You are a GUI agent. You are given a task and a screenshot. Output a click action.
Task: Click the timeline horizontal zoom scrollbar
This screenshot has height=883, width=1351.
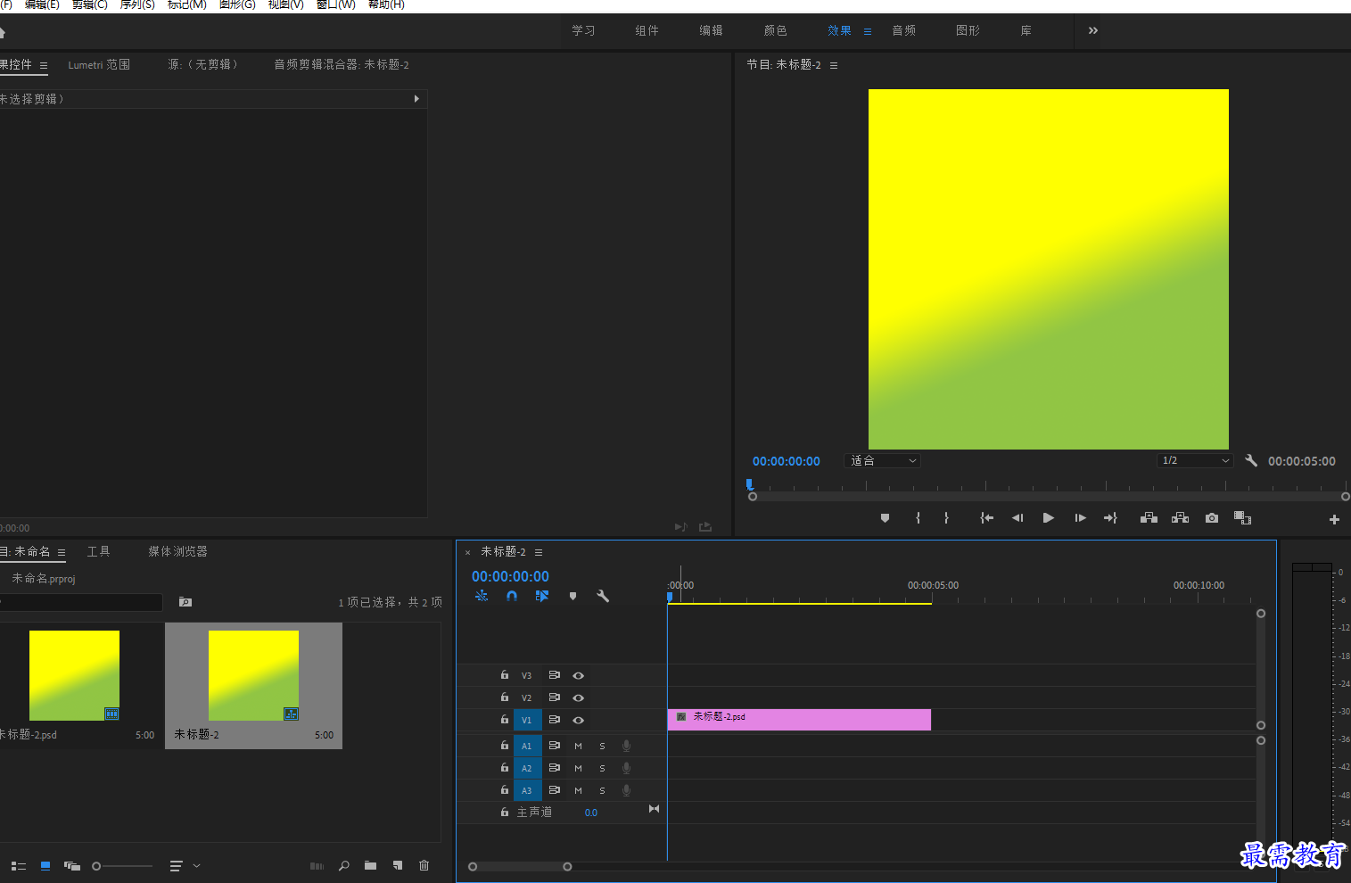pos(520,866)
